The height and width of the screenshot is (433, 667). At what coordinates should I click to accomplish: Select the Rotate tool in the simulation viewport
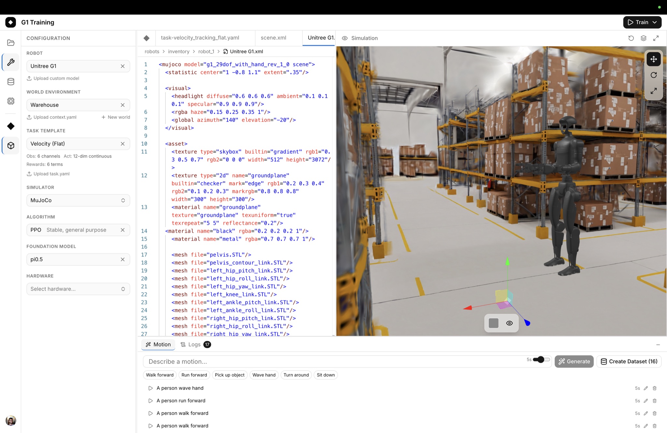(654, 75)
